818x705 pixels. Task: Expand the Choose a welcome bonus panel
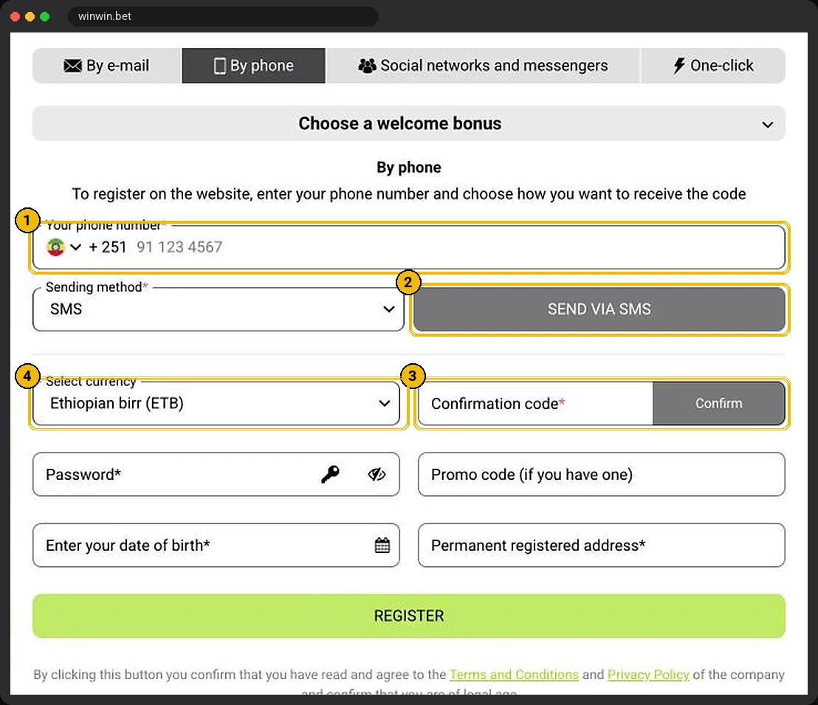point(409,124)
